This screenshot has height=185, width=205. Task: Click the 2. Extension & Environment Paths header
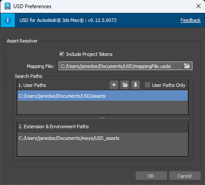(x=54, y=127)
